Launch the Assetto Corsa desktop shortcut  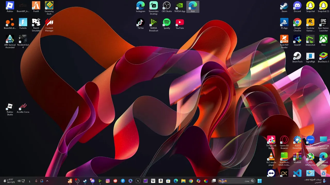coord(23,108)
